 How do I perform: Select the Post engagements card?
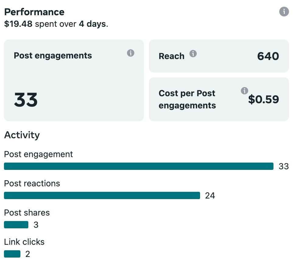tap(74, 80)
